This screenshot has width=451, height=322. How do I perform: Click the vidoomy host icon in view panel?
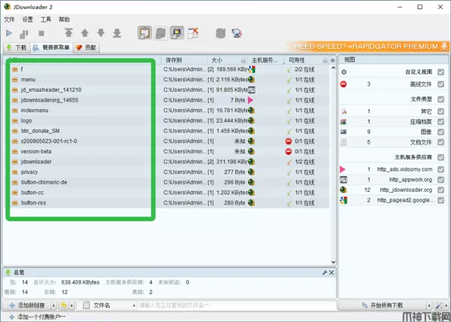pyautogui.click(x=343, y=169)
